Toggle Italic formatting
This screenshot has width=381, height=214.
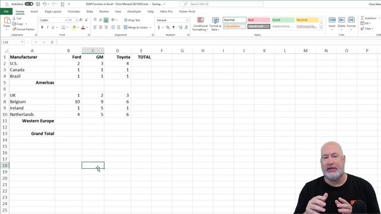[x=48, y=27]
